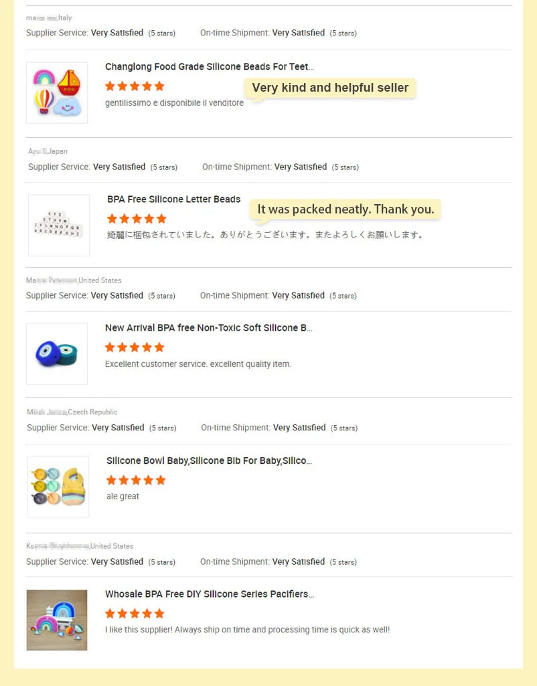Open BPA Free Silicone Letter Beads title
537x686 pixels.
point(173,199)
